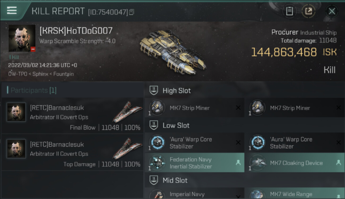Open the hamburger menu
This screenshot has width=345, height=199.
(x=12, y=10)
